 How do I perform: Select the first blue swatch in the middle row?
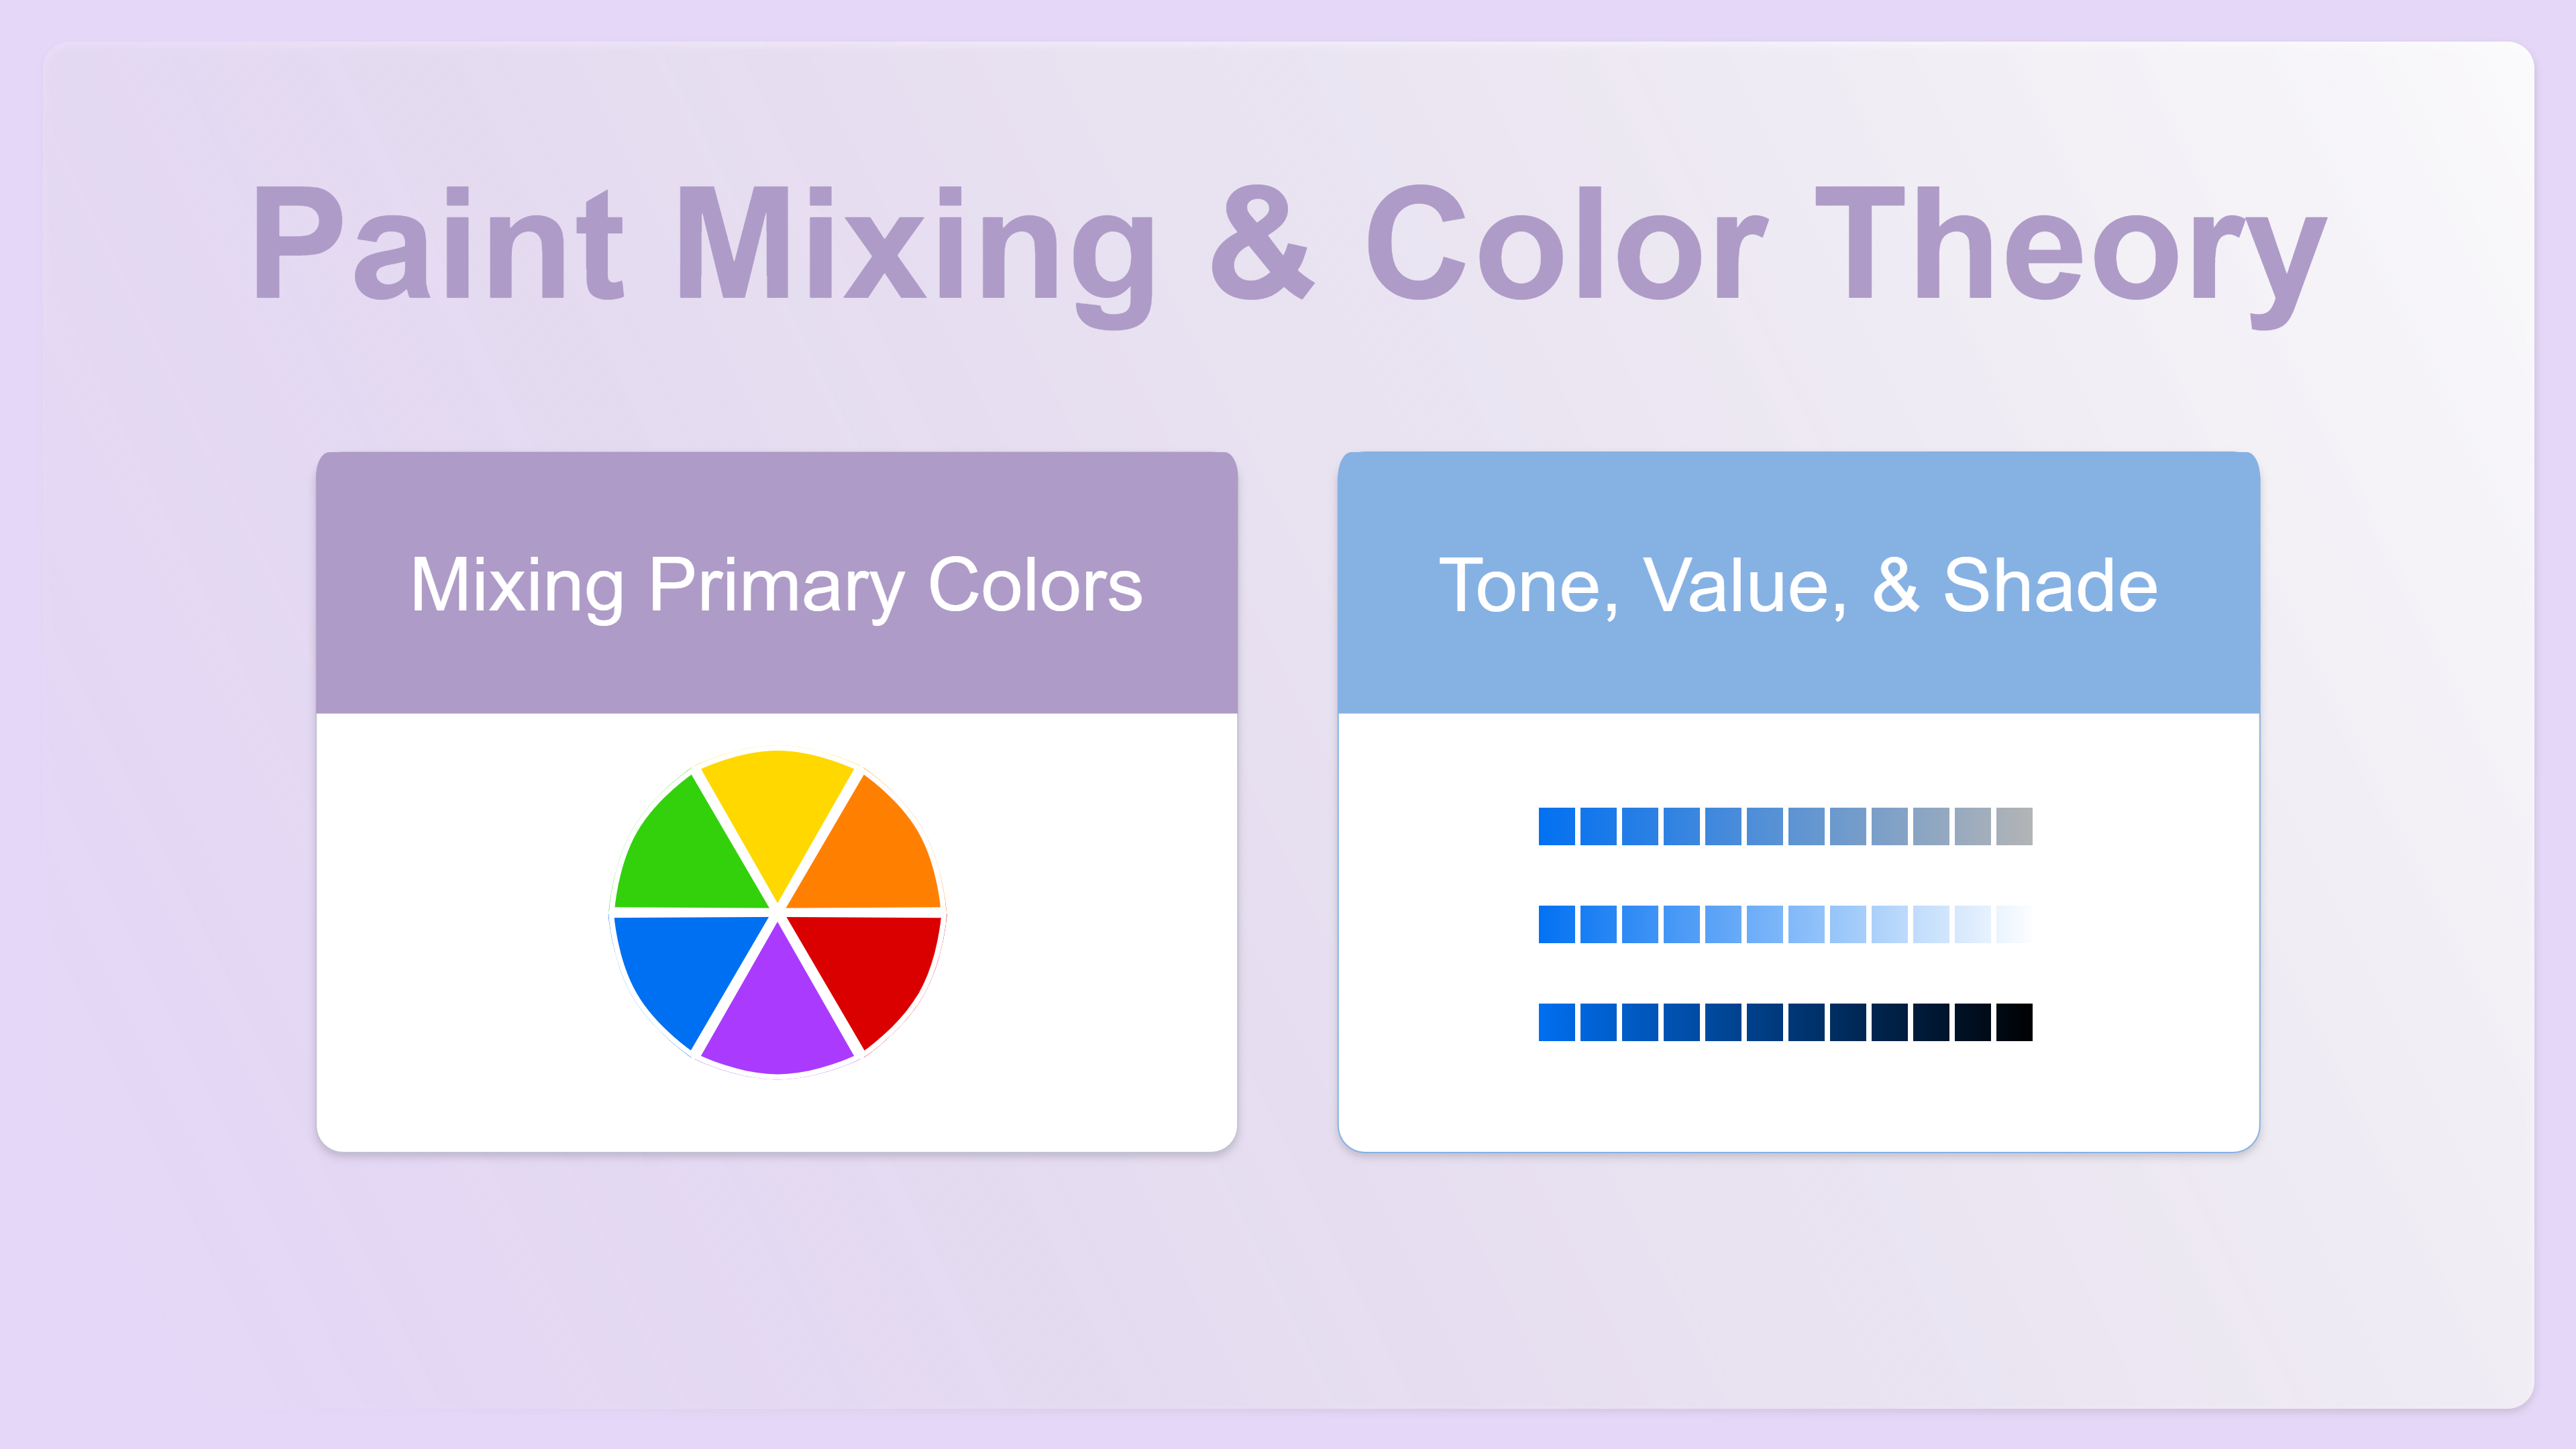pos(1557,924)
